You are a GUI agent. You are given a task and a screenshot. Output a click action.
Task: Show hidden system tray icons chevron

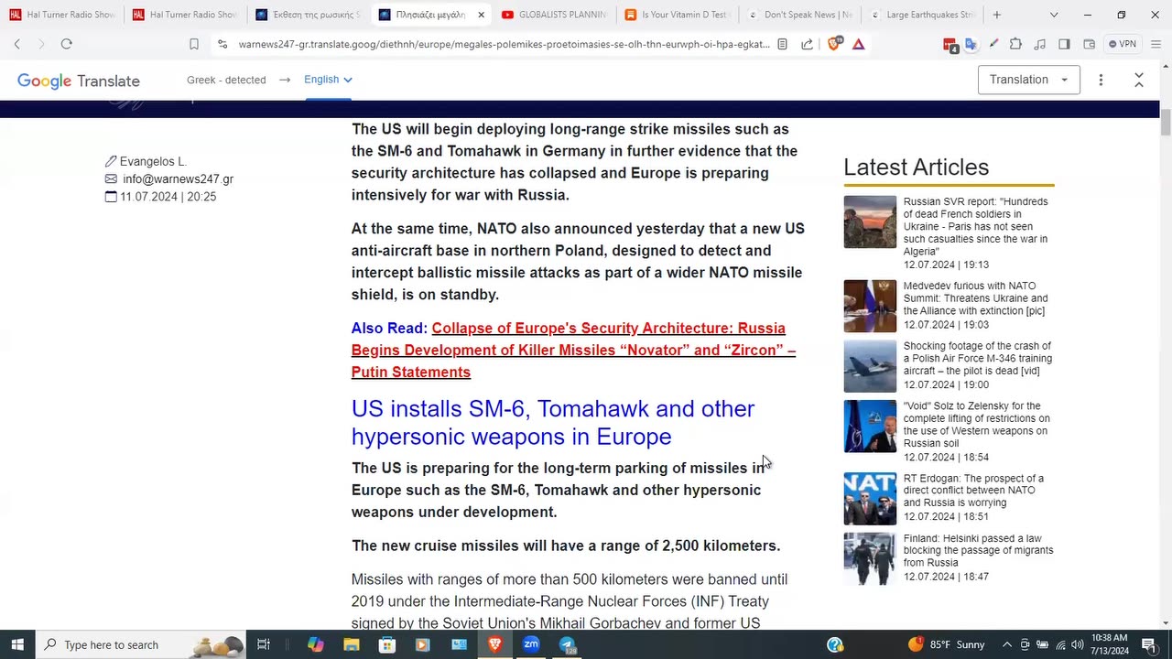tap(1007, 644)
